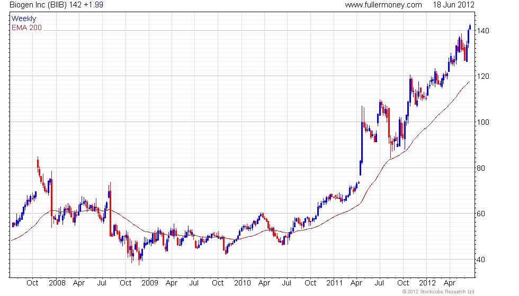Click the tall blue April 2011 breakout candle

click(362, 134)
